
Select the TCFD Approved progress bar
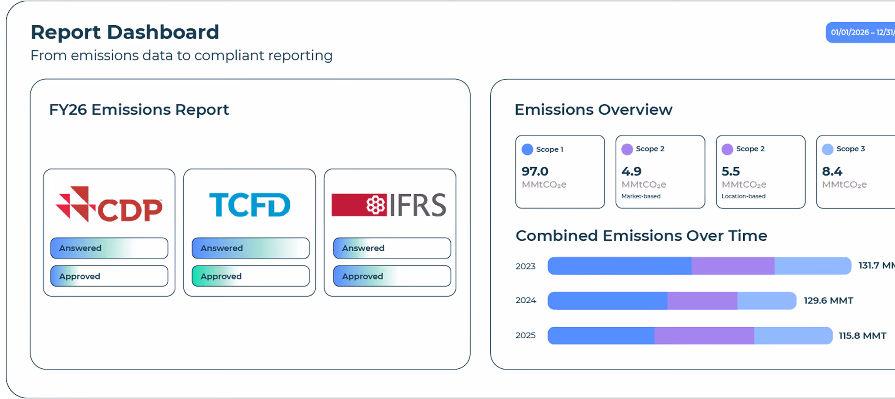tap(251, 276)
